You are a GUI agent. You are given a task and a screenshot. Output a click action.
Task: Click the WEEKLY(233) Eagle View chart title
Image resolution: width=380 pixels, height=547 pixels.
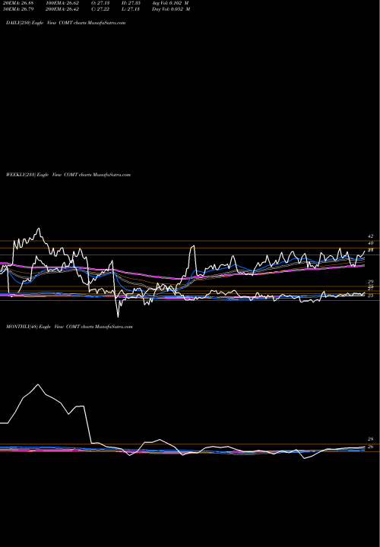coord(68,175)
